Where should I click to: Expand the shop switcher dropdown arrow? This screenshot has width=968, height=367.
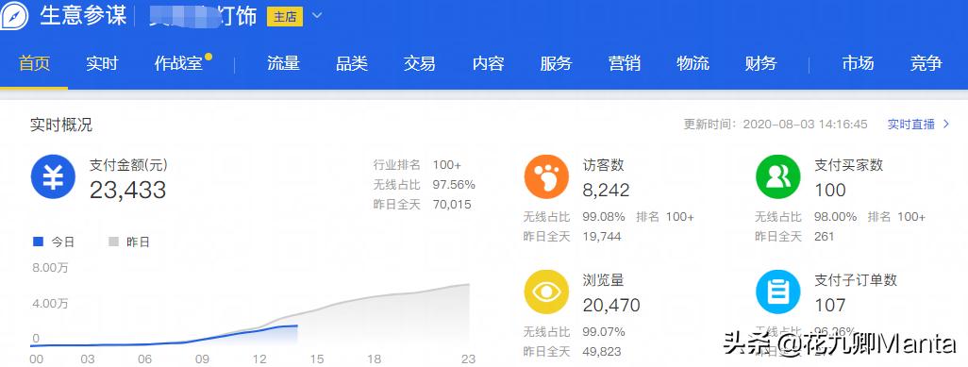tap(317, 15)
